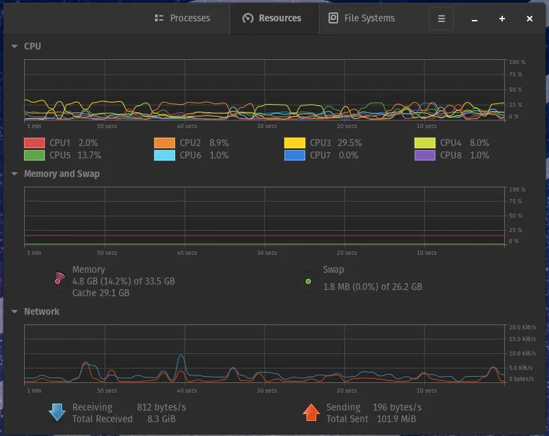549x436 pixels.
Task: Change the CPU6 light blue color
Action: pyautogui.click(x=165, y=155)
